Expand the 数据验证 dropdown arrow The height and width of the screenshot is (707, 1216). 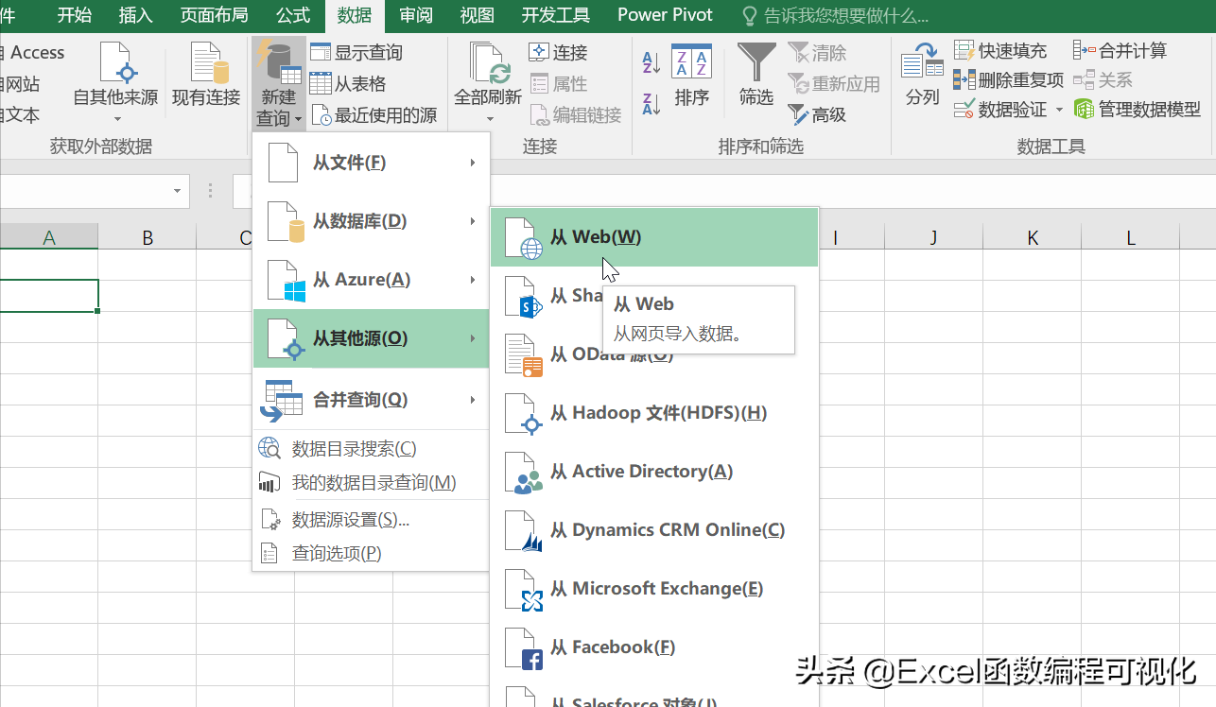point(1059,110)
